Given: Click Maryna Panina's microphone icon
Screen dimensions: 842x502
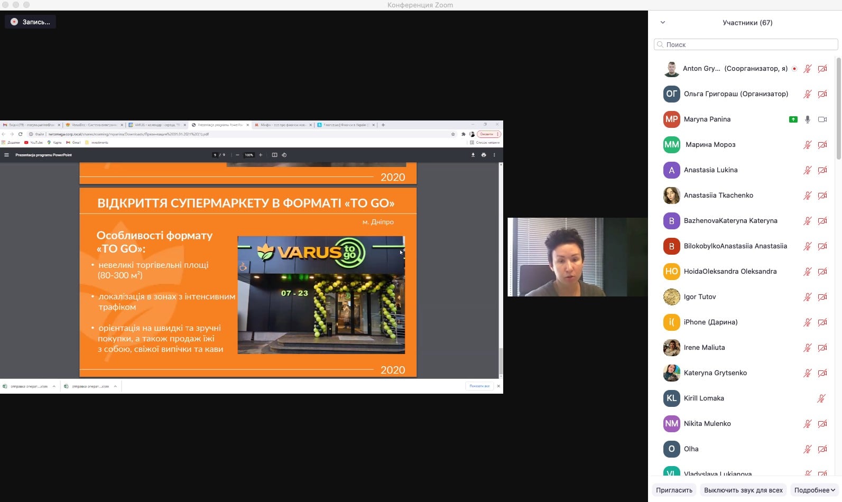Looking at the screenshot, I should click(807, 119).
